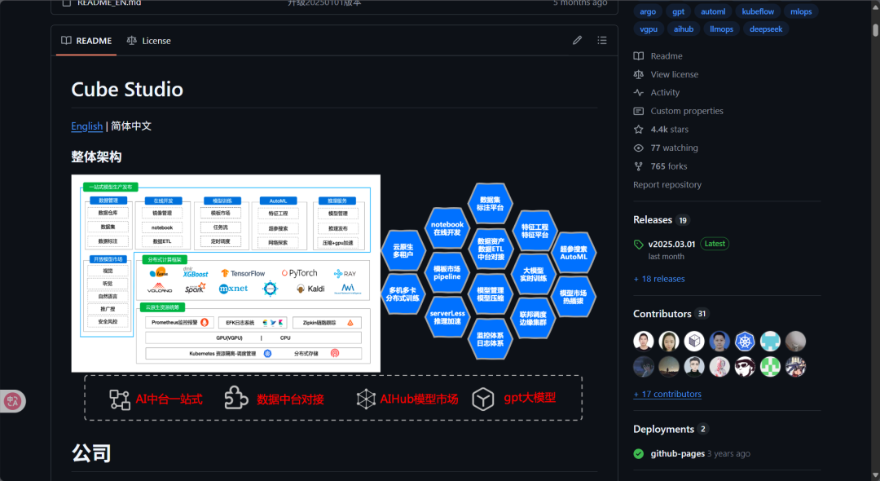880x481 pixels.
Task: Select the llmops topic tag
Action: (x=721, y=29)
